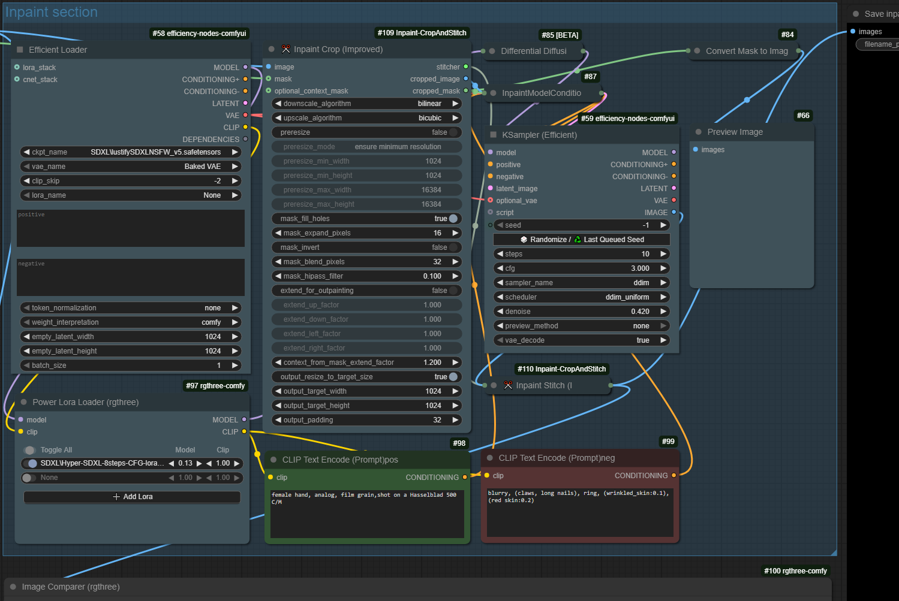Open the sampler_name ddim dropdown
The image size is (899, 601).
(582, 283)
